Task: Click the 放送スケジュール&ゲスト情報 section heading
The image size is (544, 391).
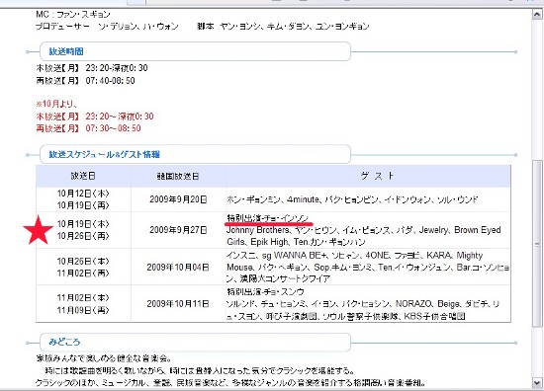Action: click(x=104, y=154)
